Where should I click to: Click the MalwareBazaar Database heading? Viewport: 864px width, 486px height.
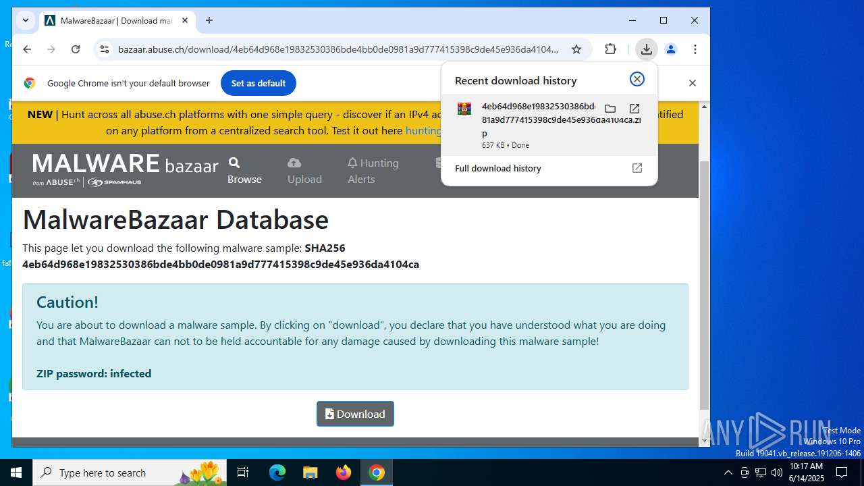[x=175, y=220]
